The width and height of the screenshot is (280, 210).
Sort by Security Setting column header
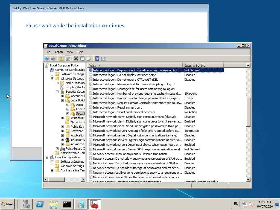[203, 66]
